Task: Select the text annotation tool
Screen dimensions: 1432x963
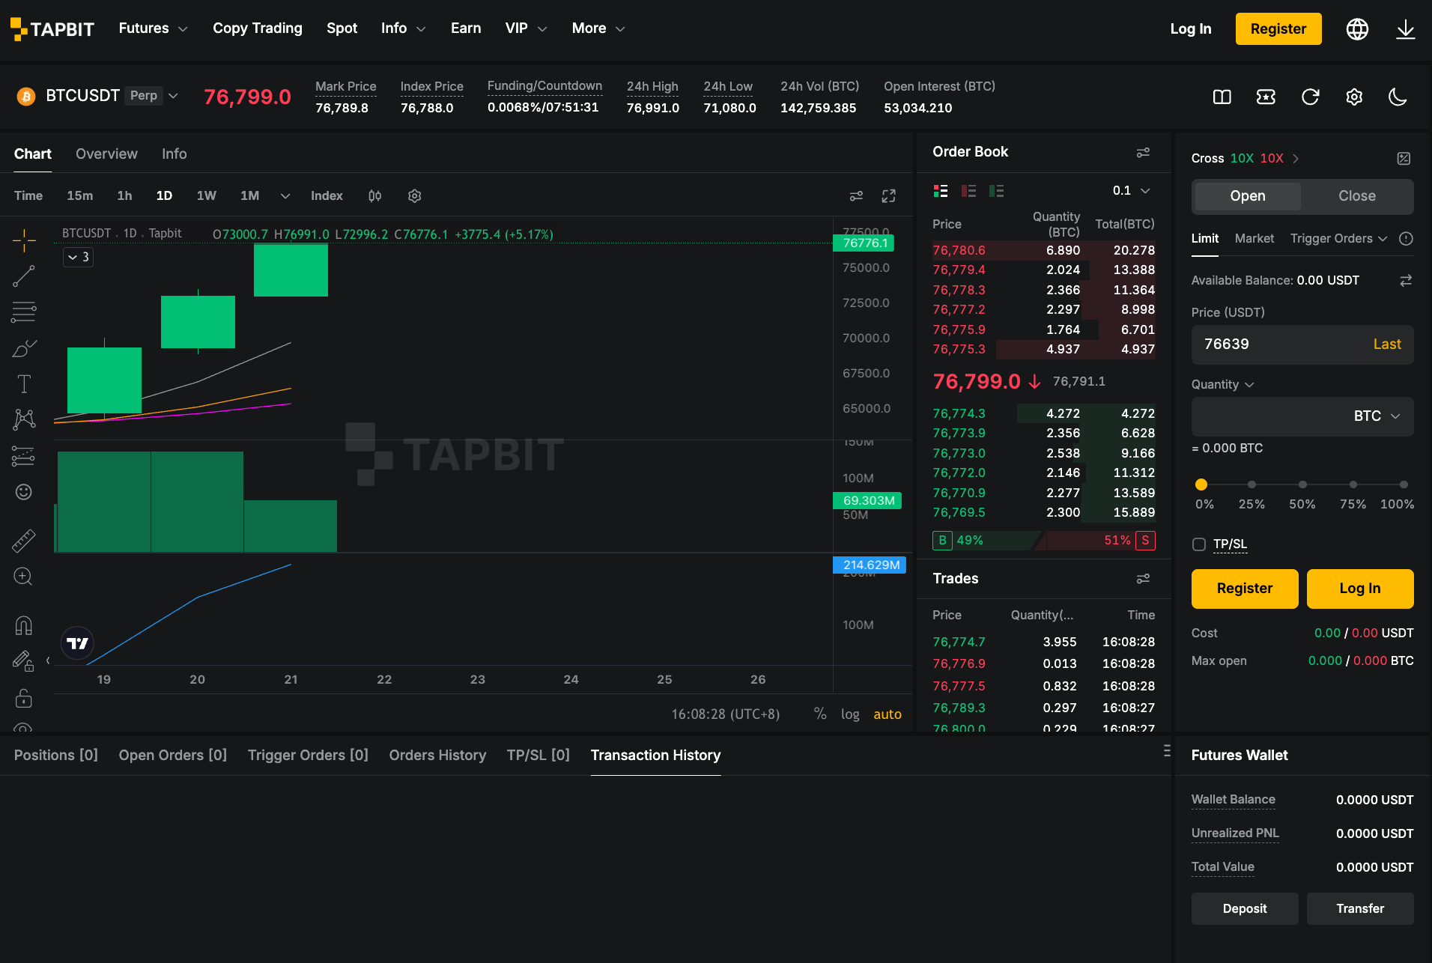Action: click(24, 384)
